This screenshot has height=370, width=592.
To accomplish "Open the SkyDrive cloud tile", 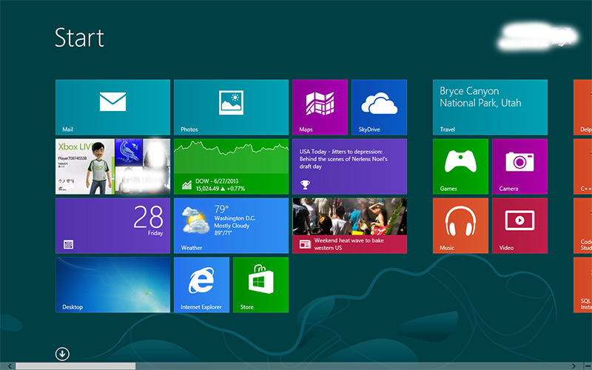I will 379,107.
